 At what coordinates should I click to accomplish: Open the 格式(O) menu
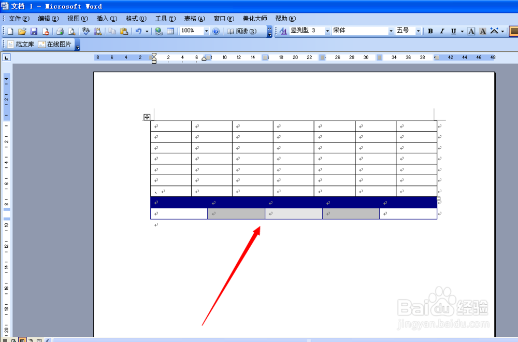coord(136,19)
